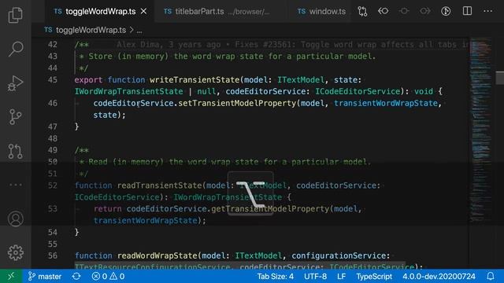Switch to the window.ts tab
This screenshot has height=283, width=504.
pyautogui.click(x=321, y=11)
